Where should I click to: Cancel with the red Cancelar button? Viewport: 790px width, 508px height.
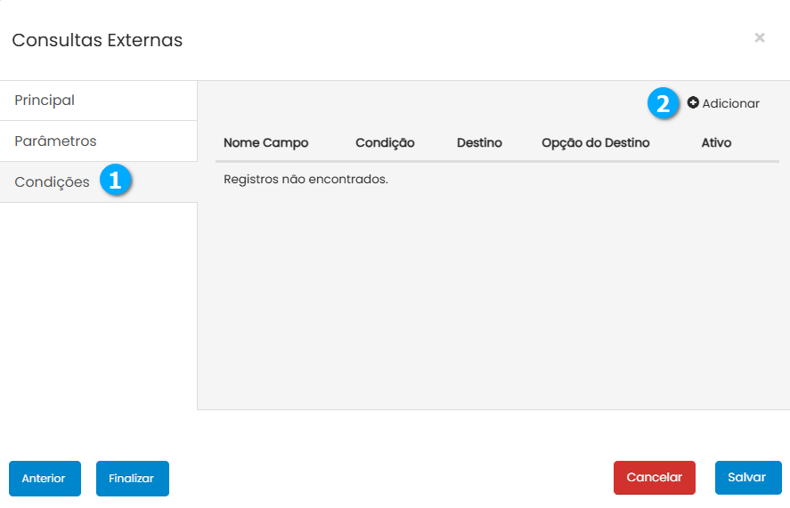coord(654,478)
